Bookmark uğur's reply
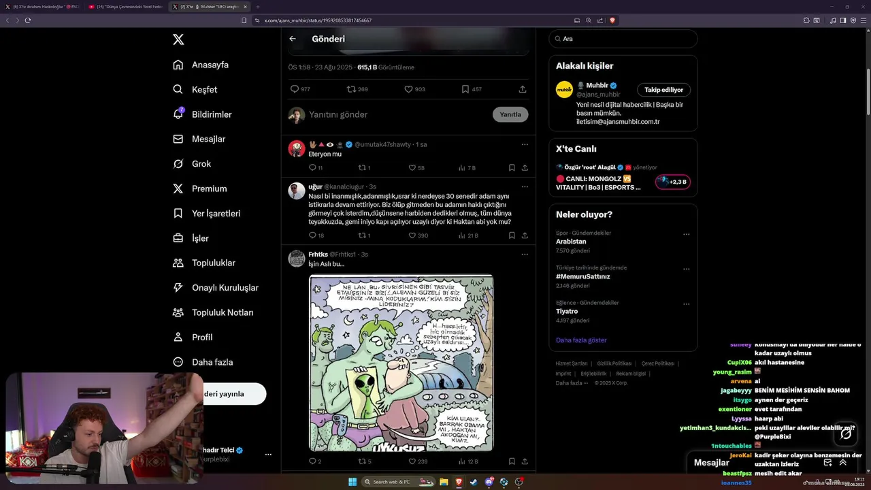 pyautogui.click(x=512, y=235)
